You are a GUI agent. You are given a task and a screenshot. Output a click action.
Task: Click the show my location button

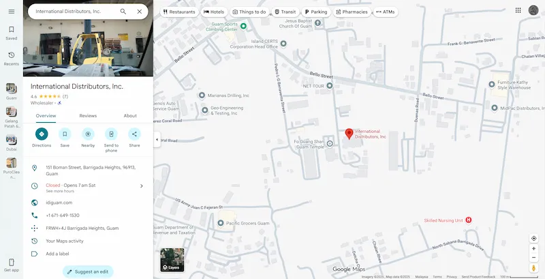point(533,238)
